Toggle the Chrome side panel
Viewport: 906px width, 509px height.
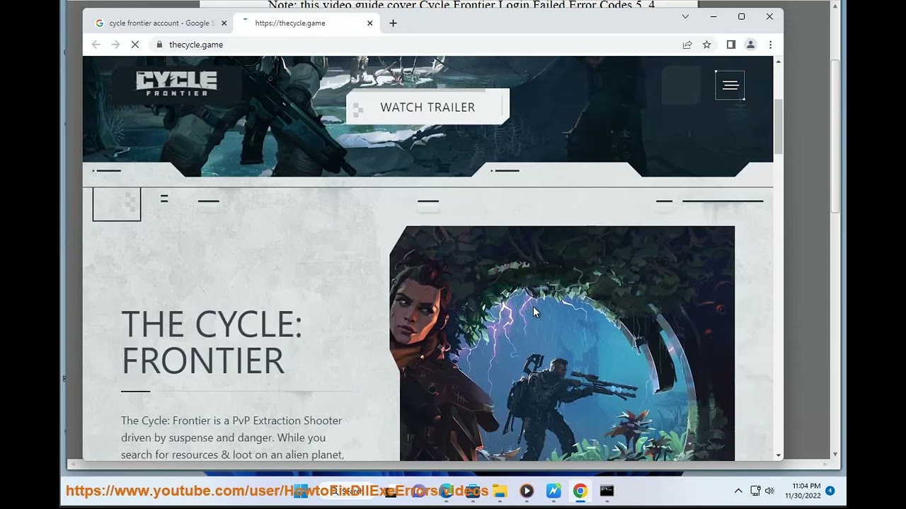coord(731,45)
